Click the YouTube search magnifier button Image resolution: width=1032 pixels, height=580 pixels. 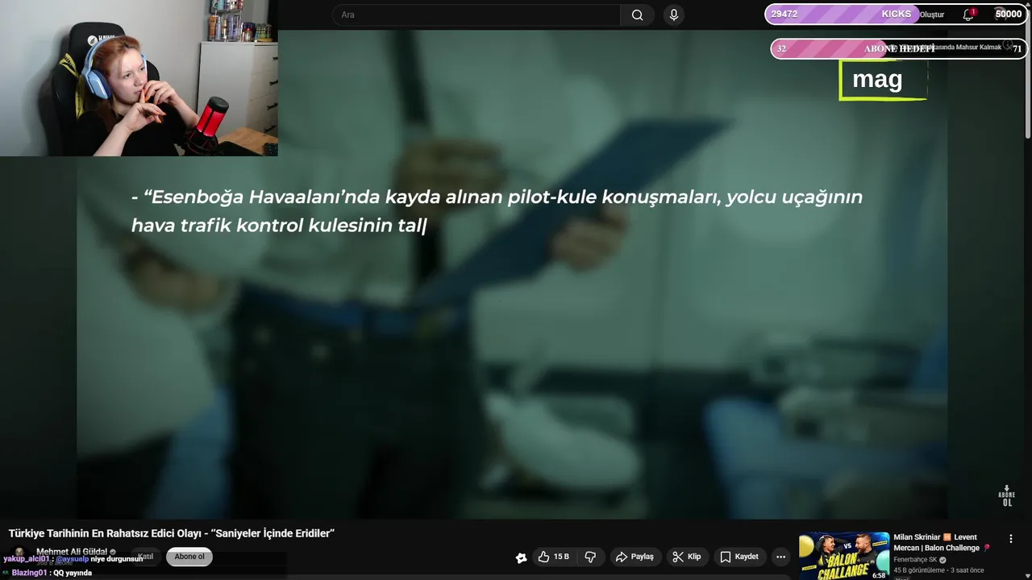pyautogui.click(x=638, y=14)
